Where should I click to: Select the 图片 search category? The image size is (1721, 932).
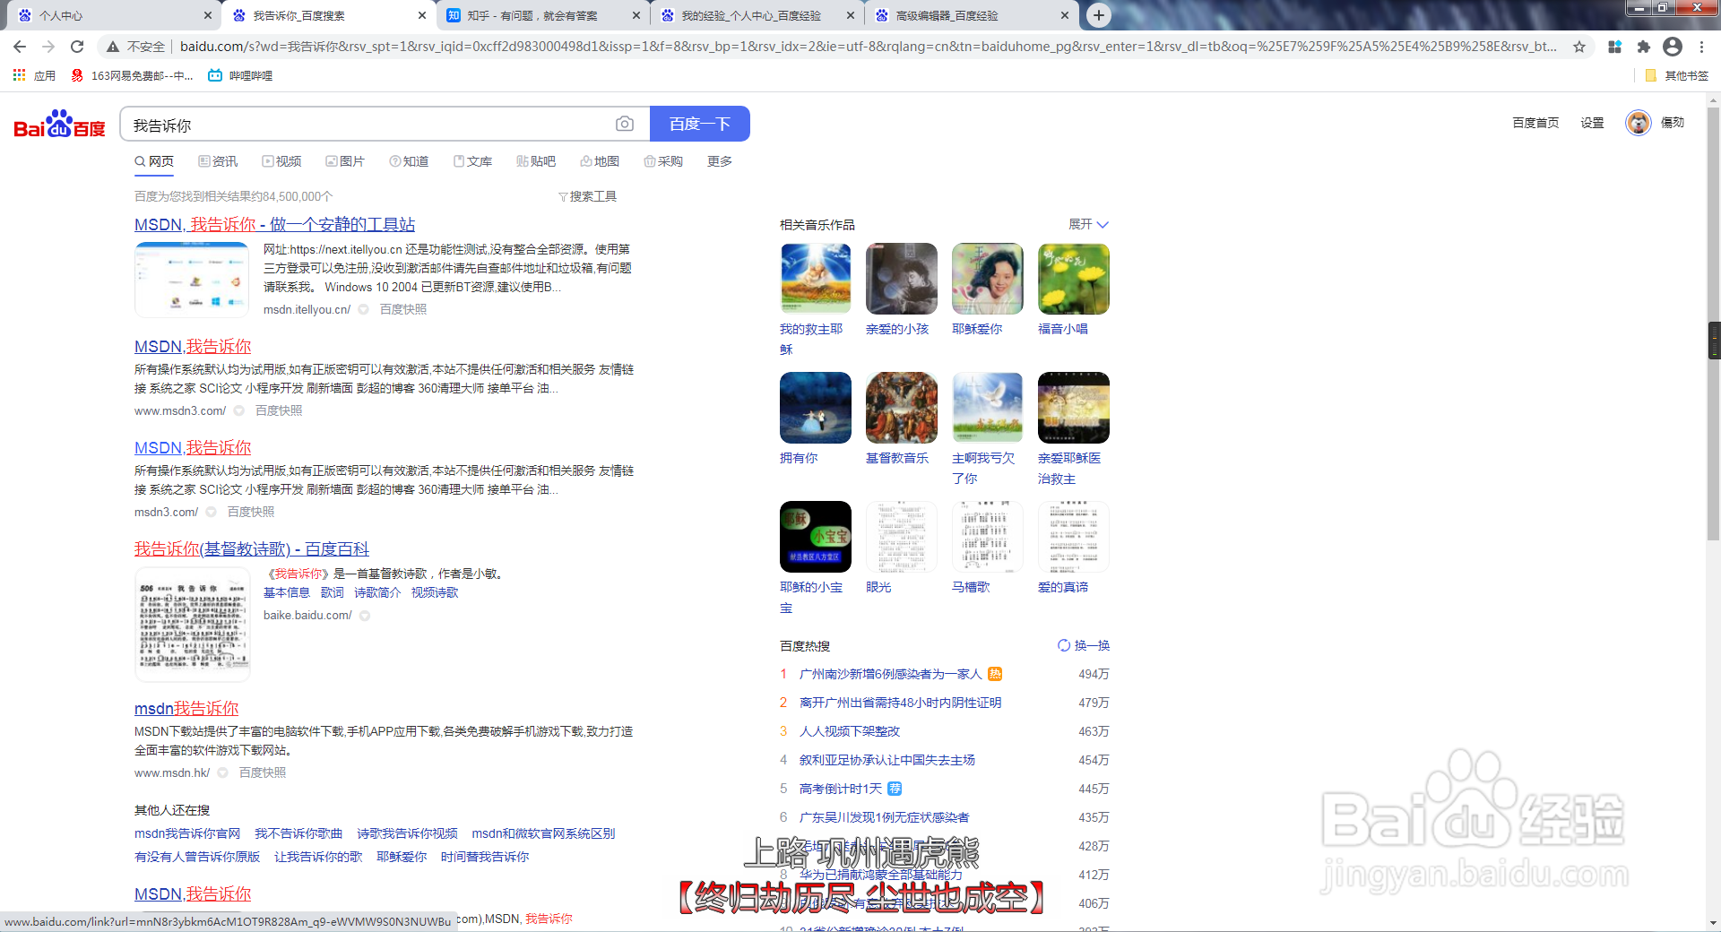[345, 161]
